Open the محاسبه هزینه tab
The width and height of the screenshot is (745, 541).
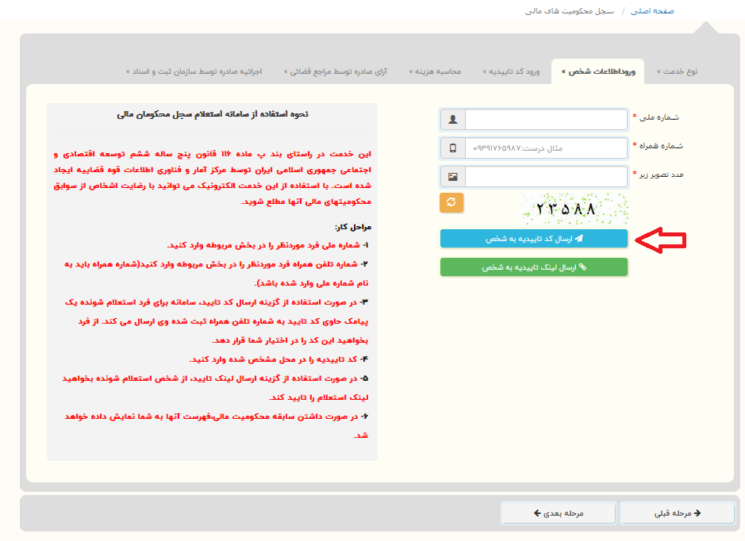pyautogui.click(x=436, y=71)
